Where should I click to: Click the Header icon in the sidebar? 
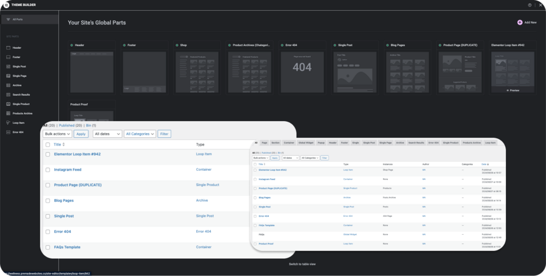click(8, 48)
